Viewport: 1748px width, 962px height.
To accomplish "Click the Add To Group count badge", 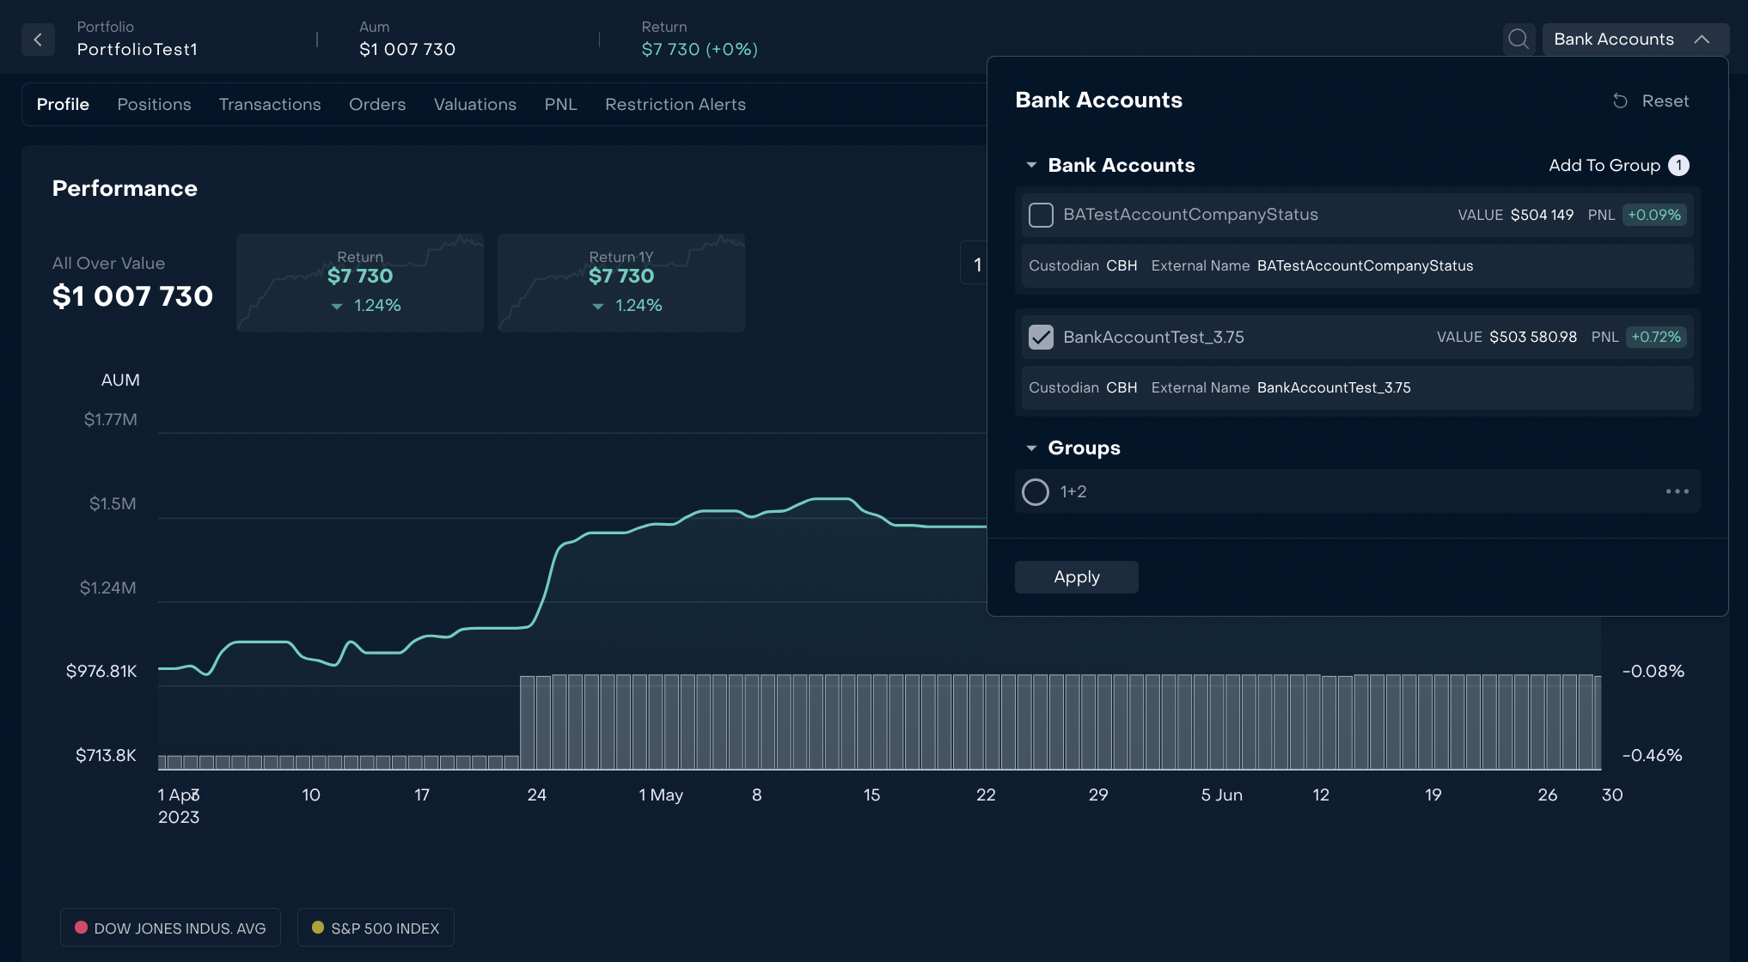I will (1678, 165).
